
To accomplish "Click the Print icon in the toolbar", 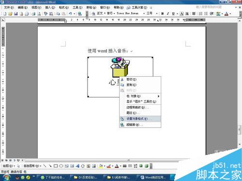I will pyautogui.click(x=33, y=14).
